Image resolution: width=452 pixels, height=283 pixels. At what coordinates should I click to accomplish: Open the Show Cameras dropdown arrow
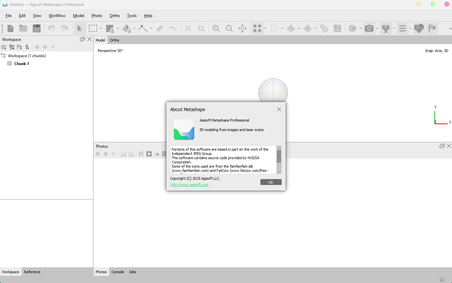point(377,28)
